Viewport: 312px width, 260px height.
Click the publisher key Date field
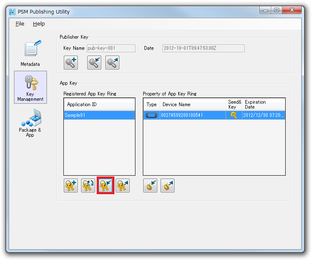(203, 48)
